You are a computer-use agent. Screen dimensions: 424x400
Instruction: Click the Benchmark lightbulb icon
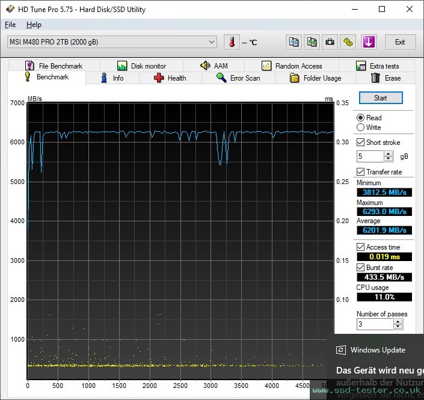(x=27, y=76)
